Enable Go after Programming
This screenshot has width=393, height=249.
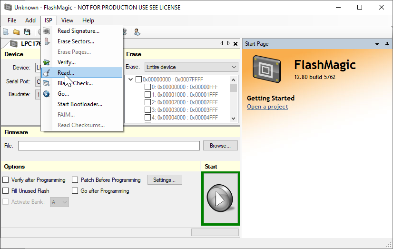75,191
